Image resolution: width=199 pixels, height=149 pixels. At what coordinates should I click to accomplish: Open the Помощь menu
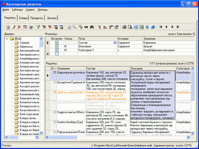click(x=43, y=10)
